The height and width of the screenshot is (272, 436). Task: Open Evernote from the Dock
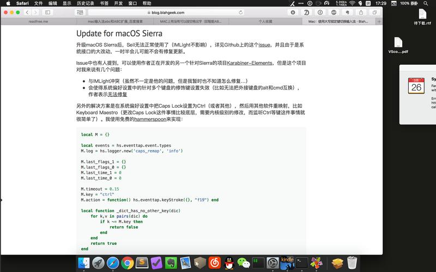coord(171,263)
